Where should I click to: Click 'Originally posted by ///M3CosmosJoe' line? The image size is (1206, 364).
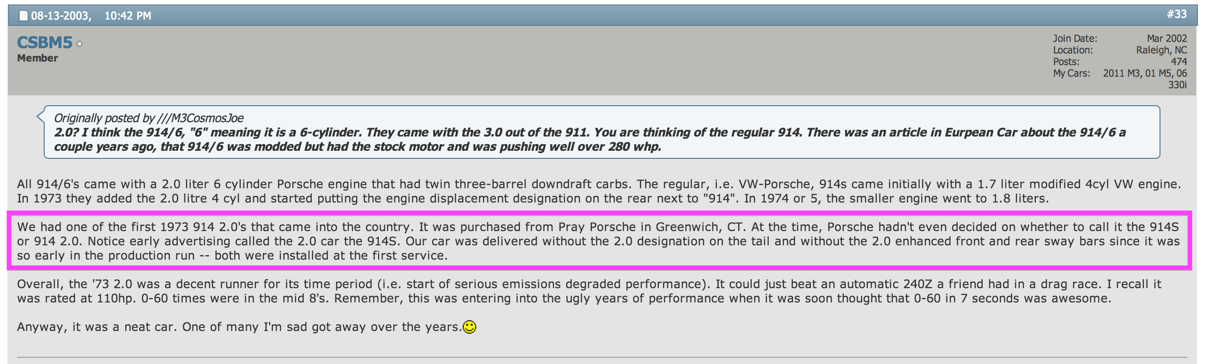[x=148, y=118]
